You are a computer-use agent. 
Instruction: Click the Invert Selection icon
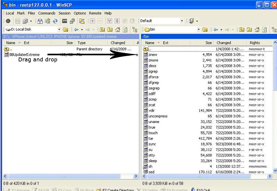117,21
